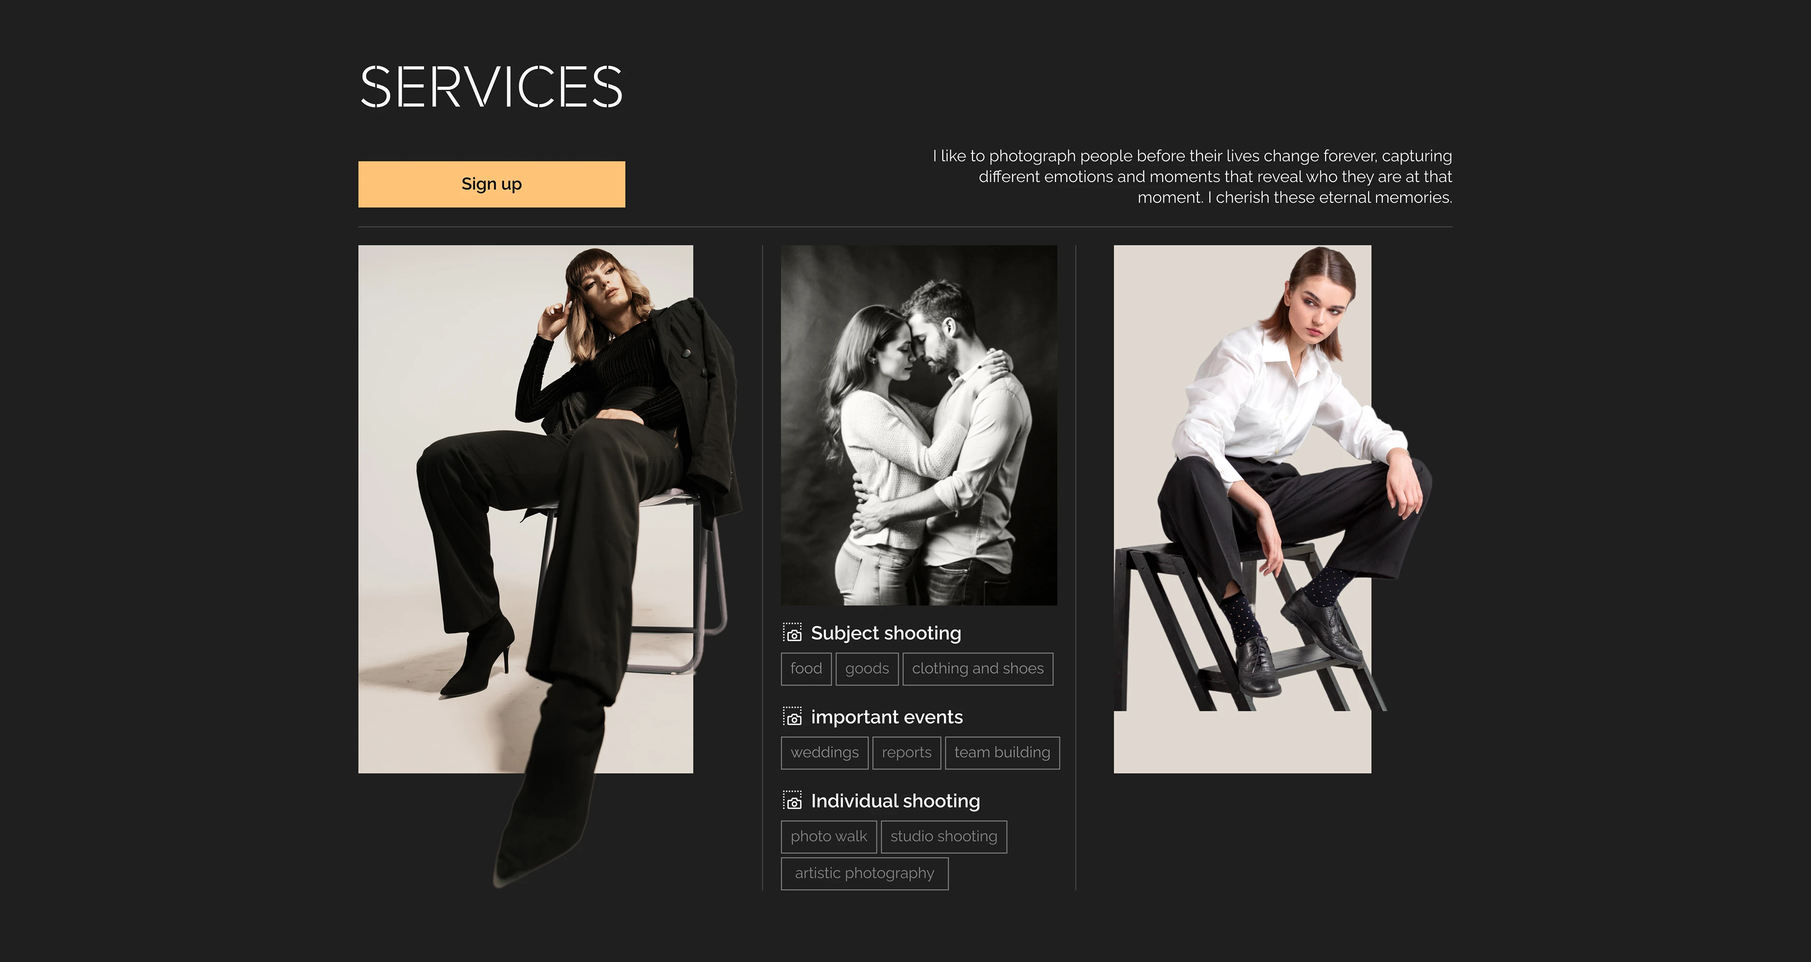
Task: Select the weddings tag
Action: (825, 753)
